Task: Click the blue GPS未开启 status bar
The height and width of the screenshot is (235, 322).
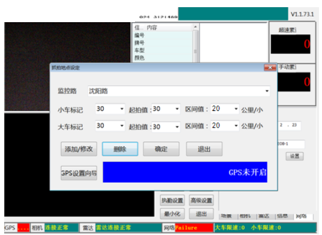Action: (185, 172)
